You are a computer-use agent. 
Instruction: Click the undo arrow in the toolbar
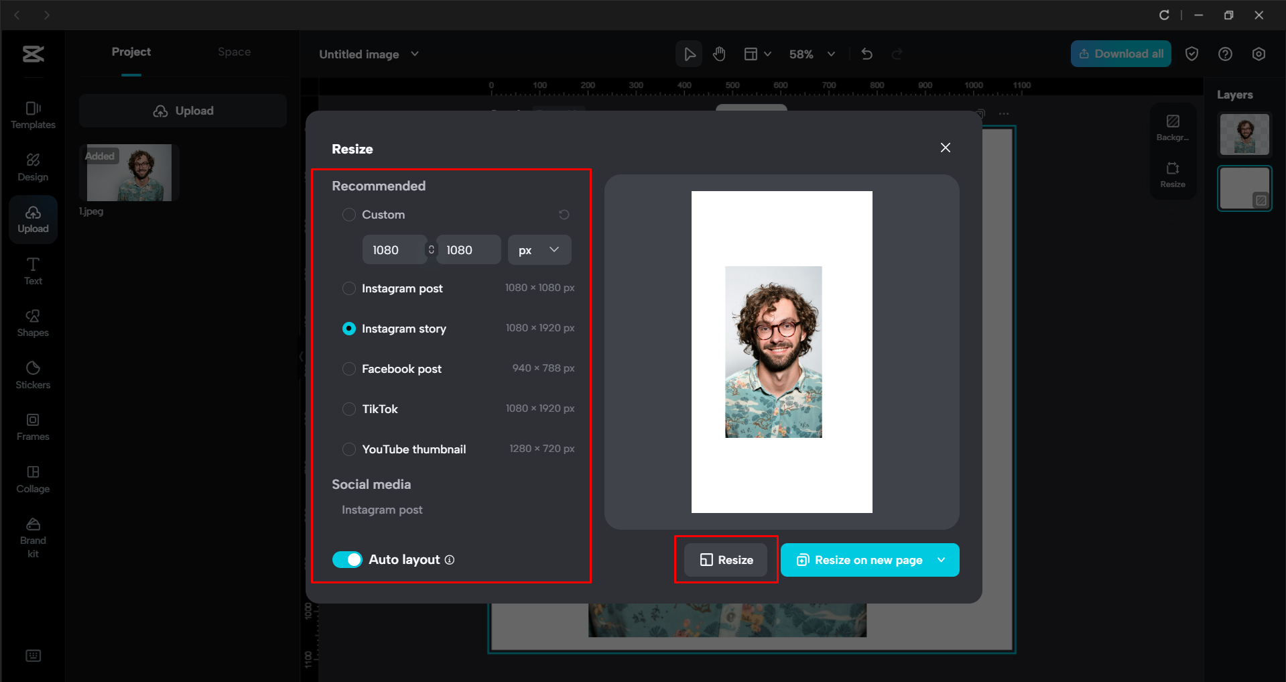pos(866,54)
